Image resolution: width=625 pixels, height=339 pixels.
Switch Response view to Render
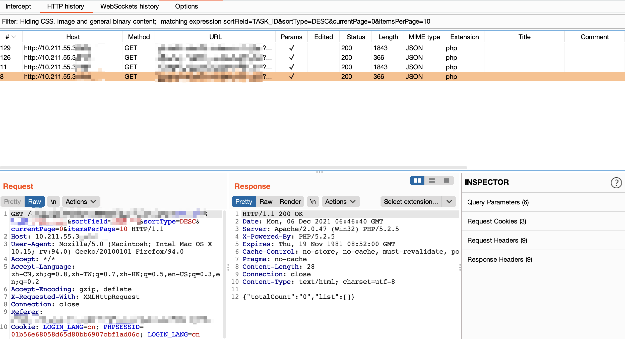tap(290, 202)
